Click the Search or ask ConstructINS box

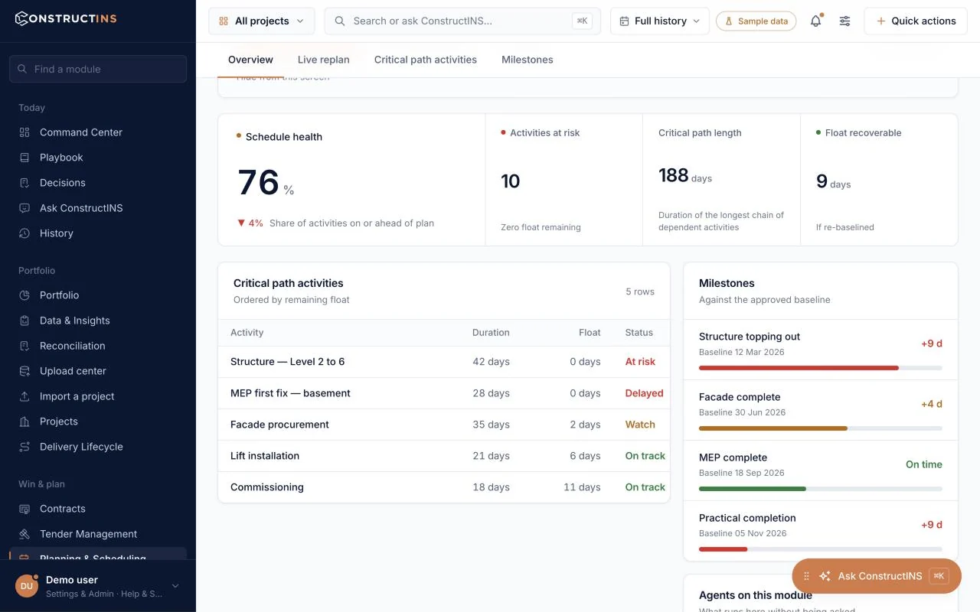pos(462,21)
